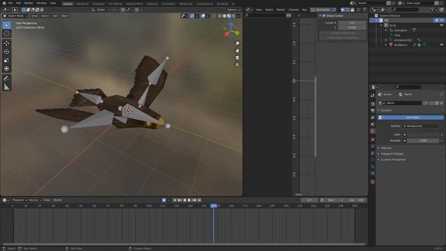446x251 pixels.
Task: Adjust the Strength value slider
Action: point(423,141)
